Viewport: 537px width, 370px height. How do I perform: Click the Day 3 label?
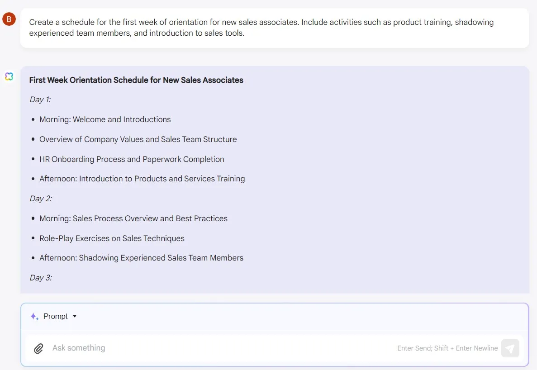tap(41, 278)
